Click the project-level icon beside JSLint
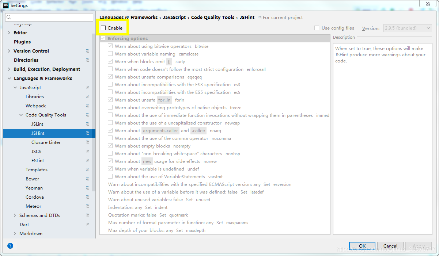This screenshot has width=439, height=256. click(87, 124)
